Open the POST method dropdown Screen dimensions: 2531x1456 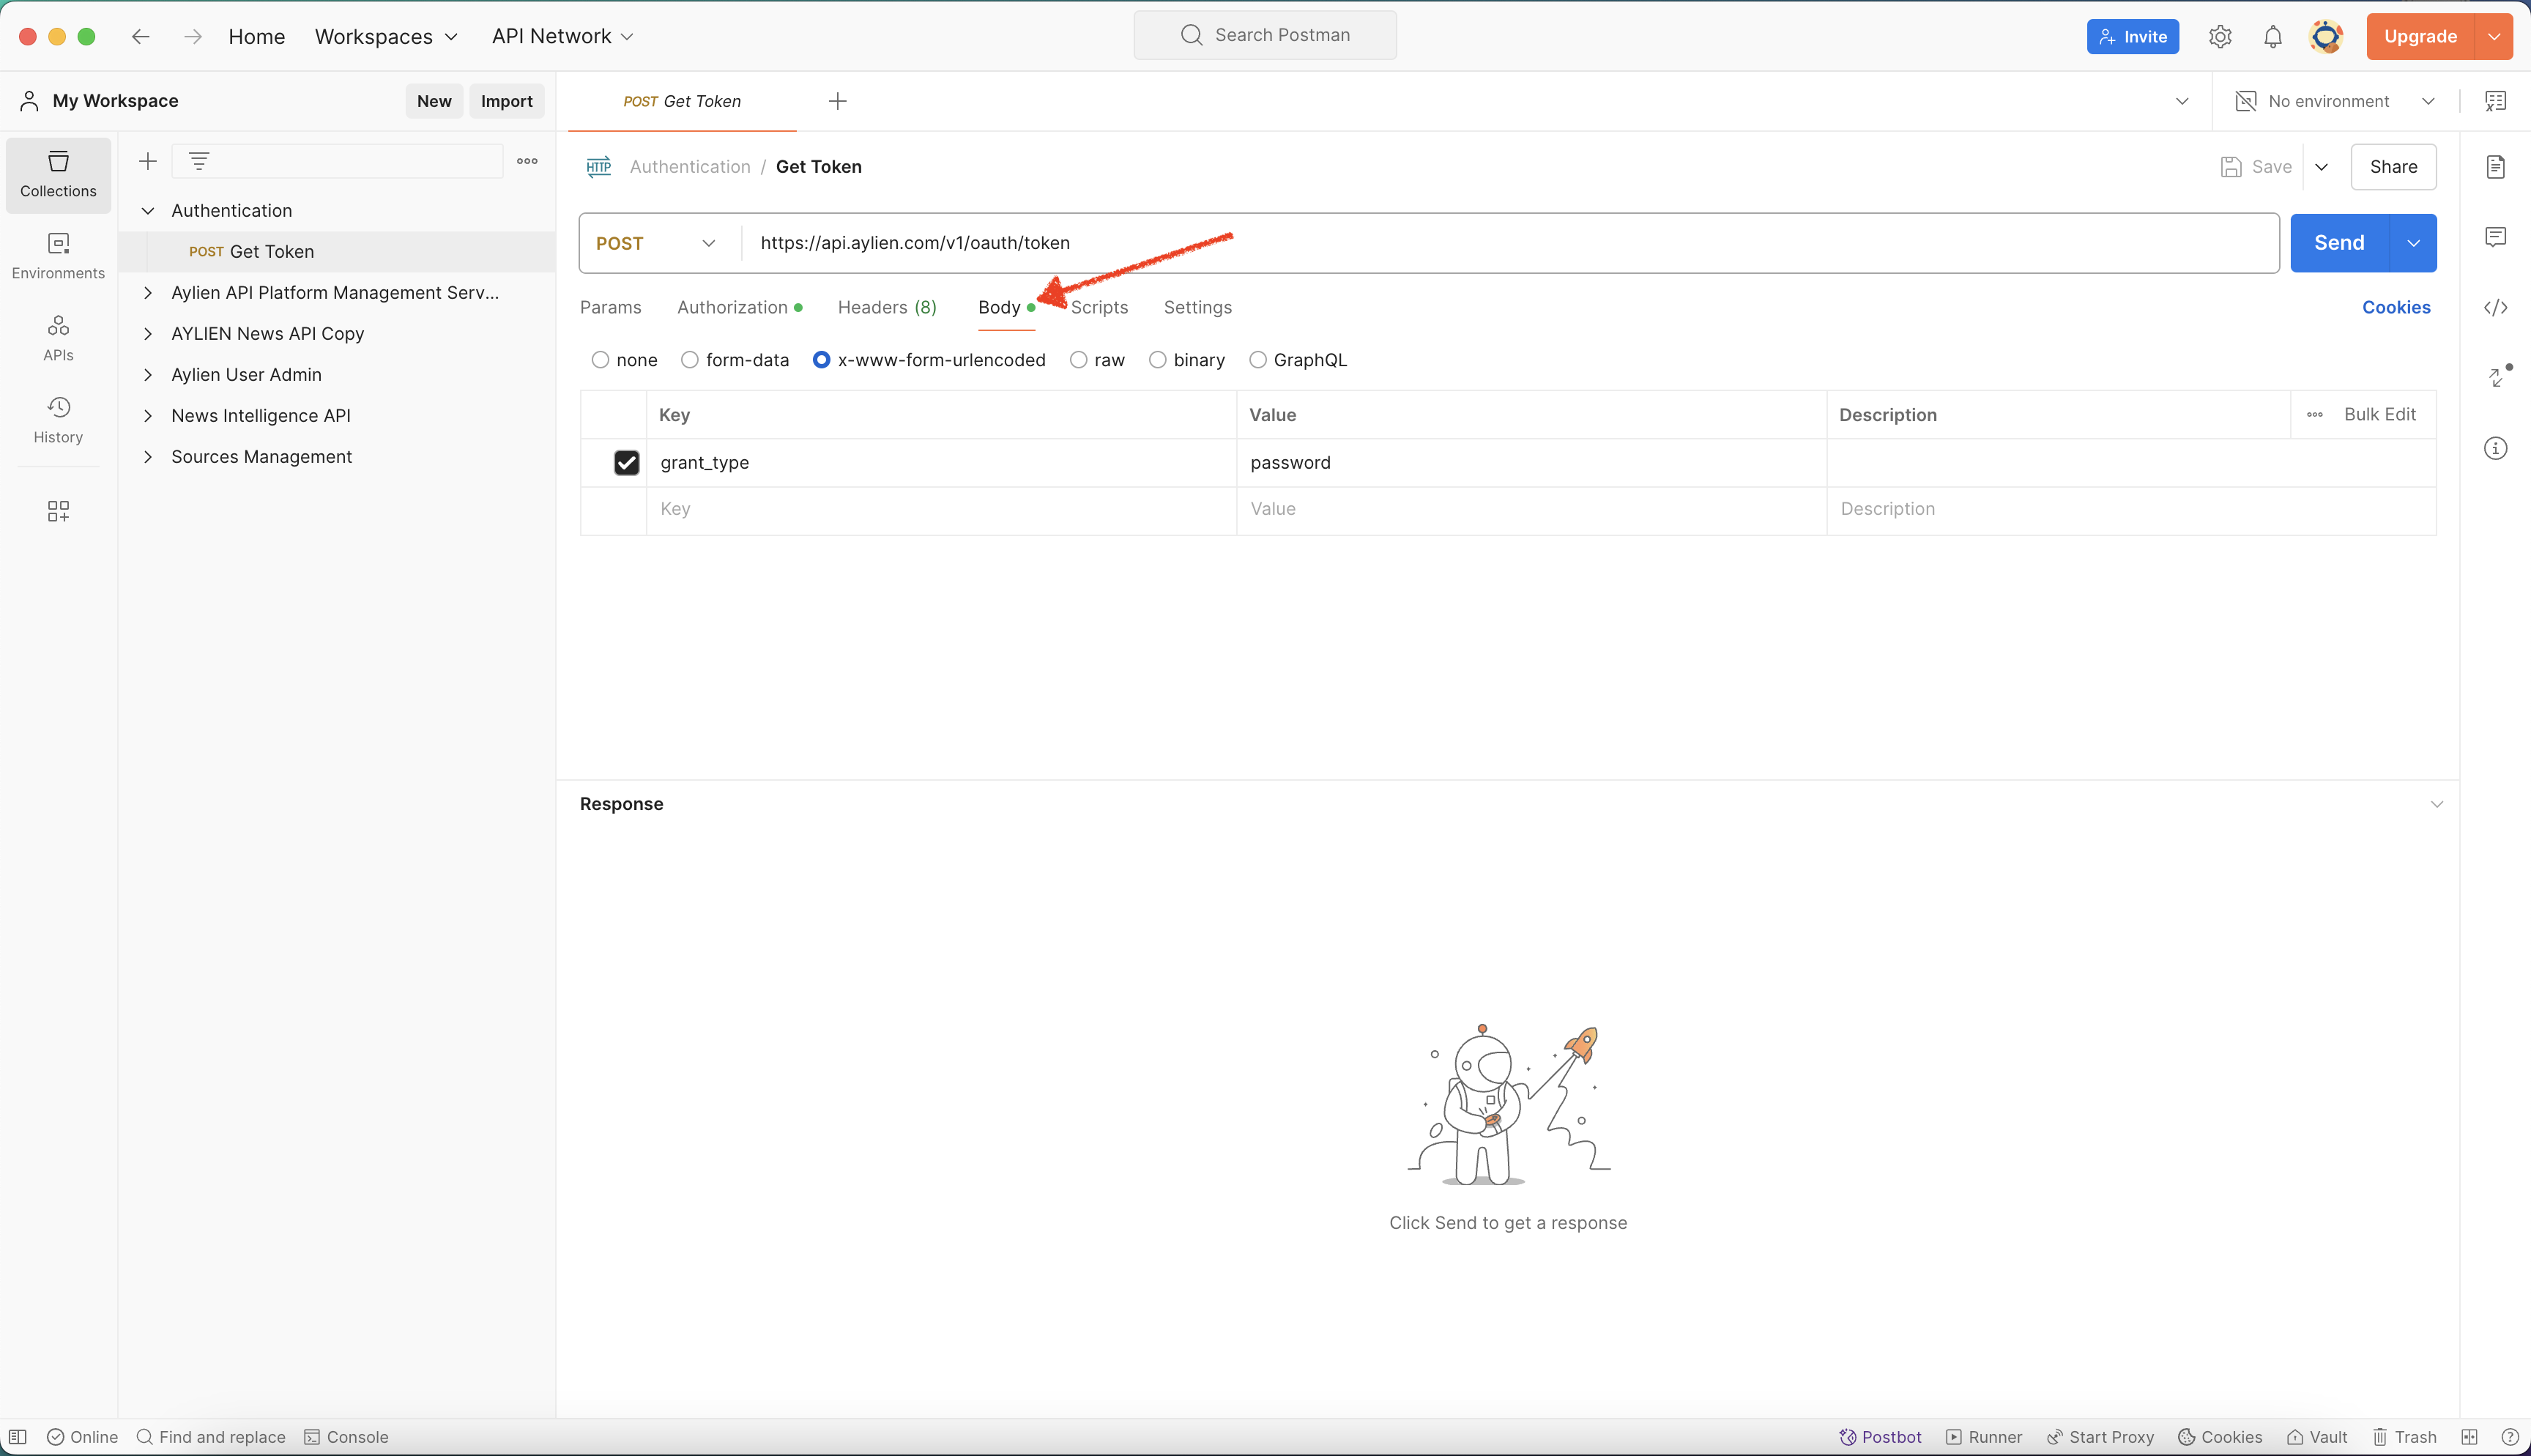click(657, 243)
